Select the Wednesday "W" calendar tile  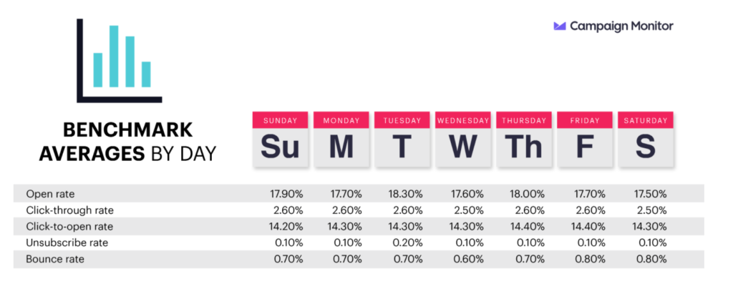pyautogui.click(x=463, y=139)
